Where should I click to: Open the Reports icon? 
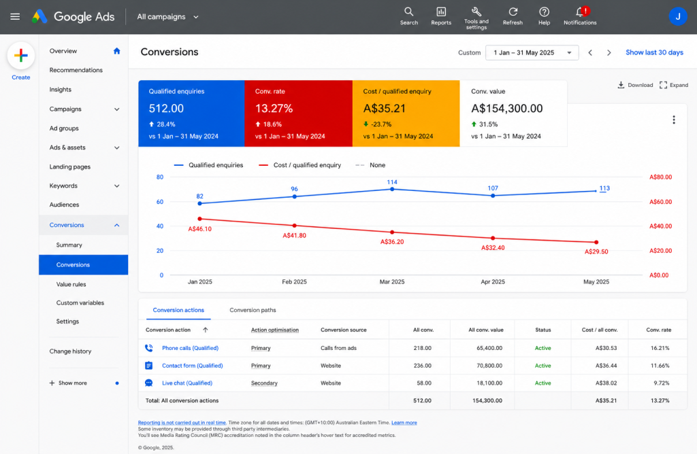[441, 12]
